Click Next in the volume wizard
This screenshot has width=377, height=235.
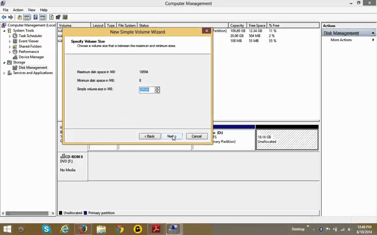[x=172, y=136]
